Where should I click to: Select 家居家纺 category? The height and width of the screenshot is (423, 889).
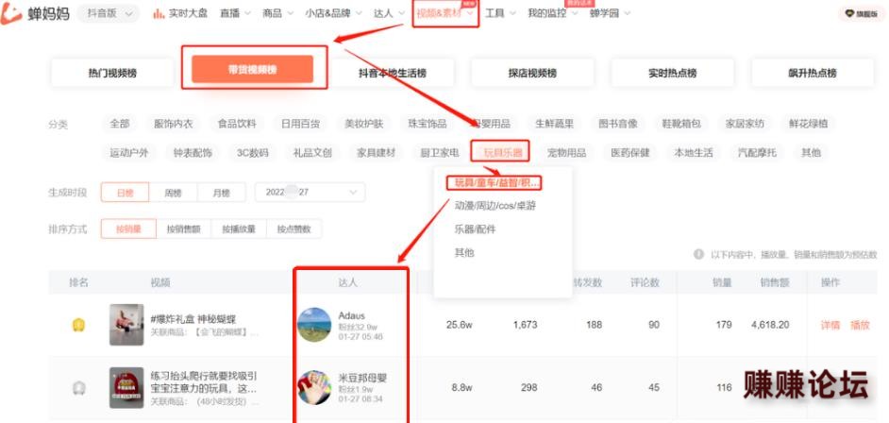[x=745, y=124]
